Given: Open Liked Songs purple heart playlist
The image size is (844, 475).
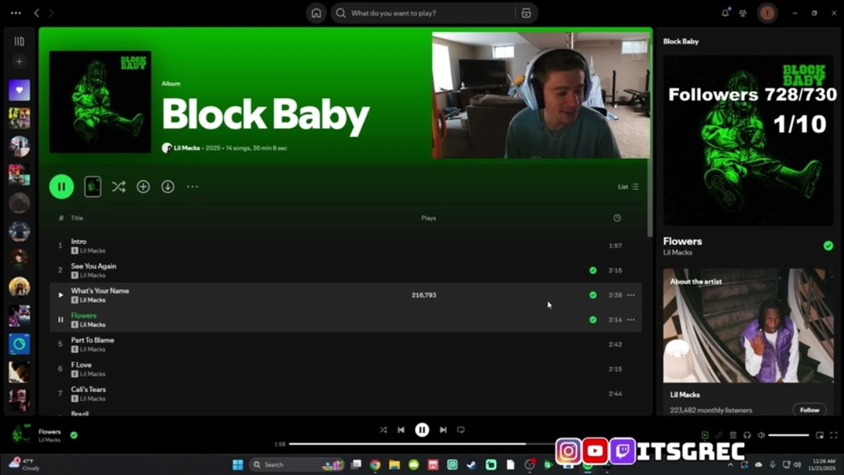Looking at the screenshot, I should point(19,90).
